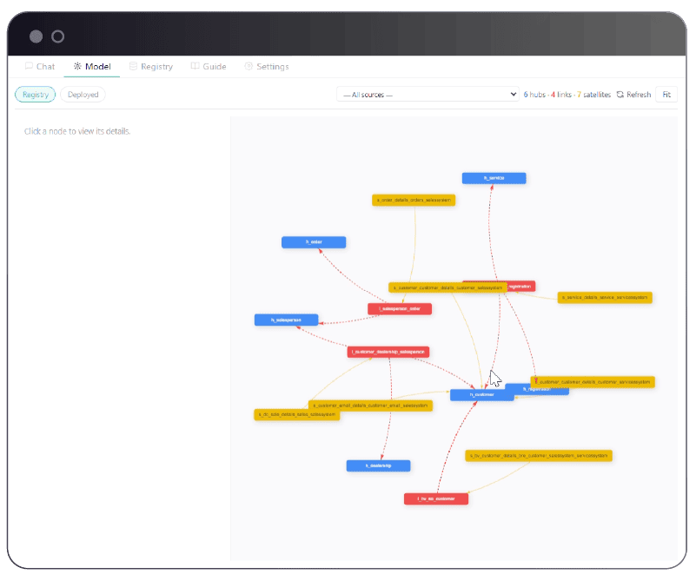Select the h_order hub node

tap(314, 242)
